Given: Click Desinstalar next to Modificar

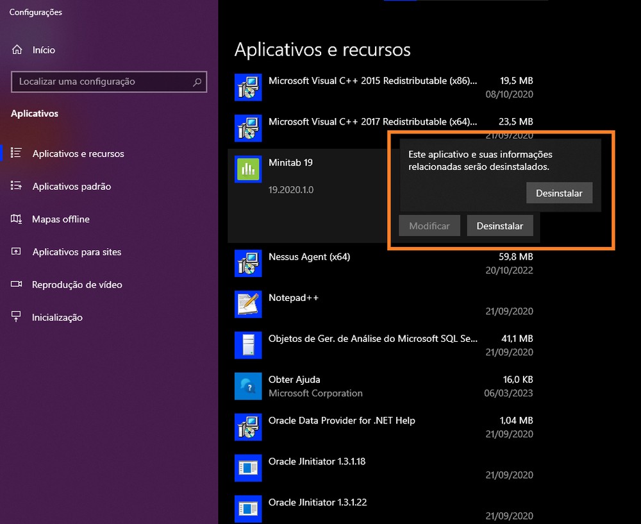Looking at the screenshot, I should coord(501,225).
